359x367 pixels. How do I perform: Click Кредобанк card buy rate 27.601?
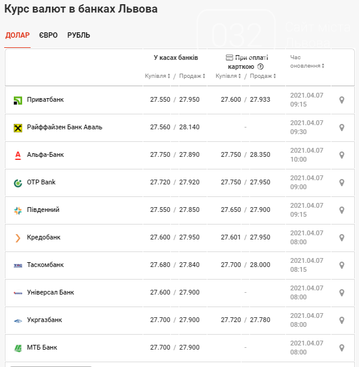tap(231, 237)
